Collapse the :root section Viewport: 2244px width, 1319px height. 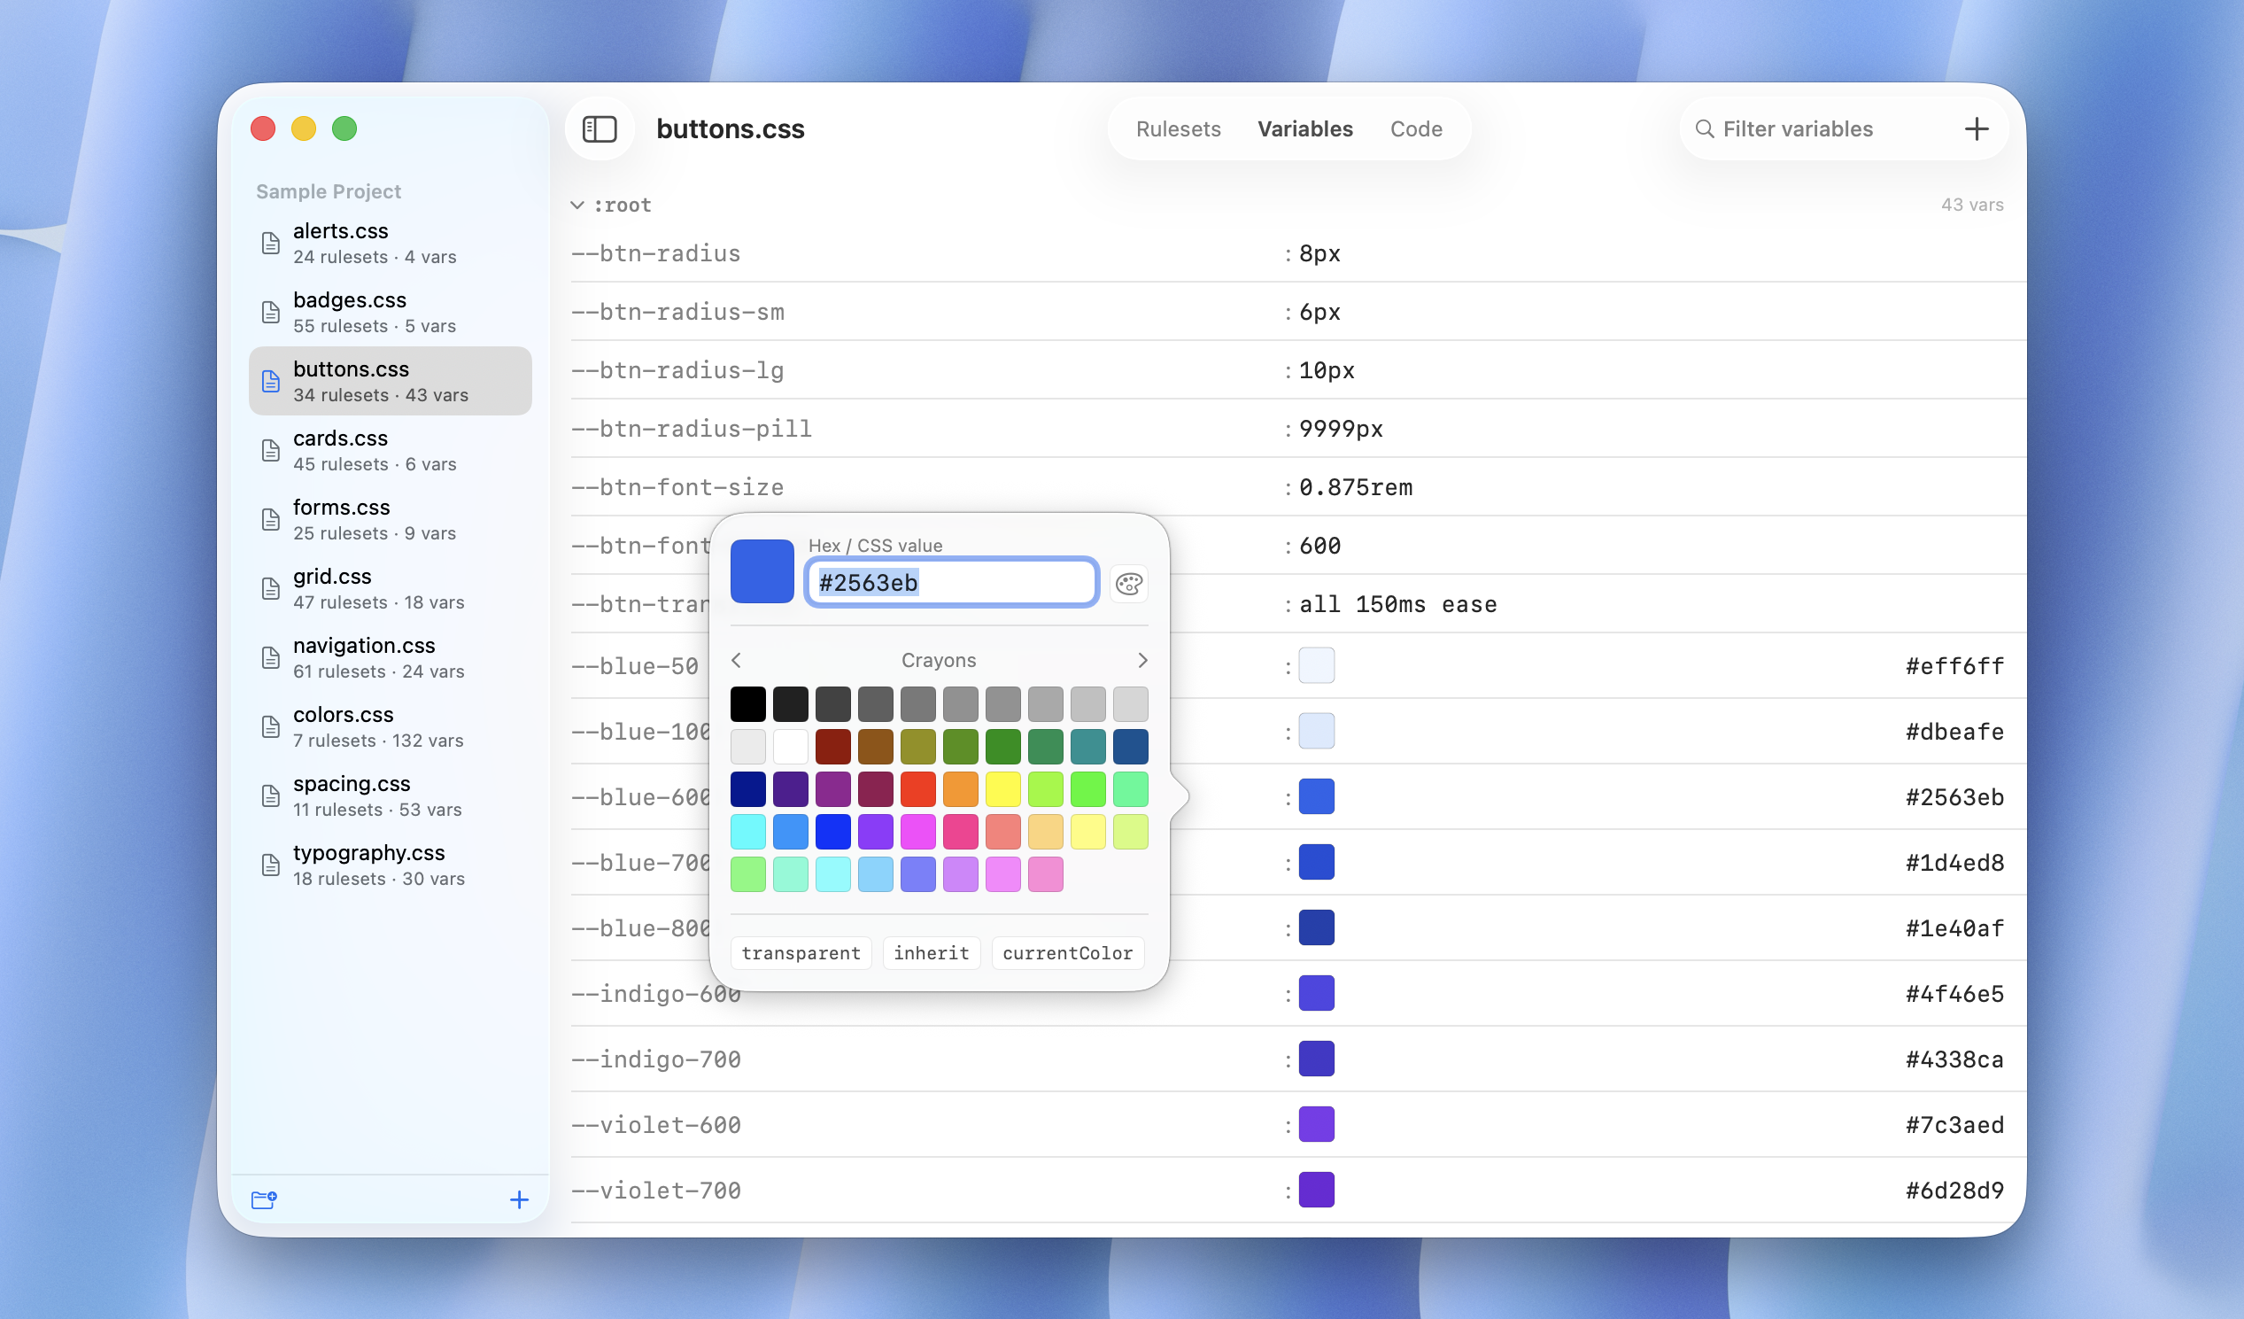578,204
